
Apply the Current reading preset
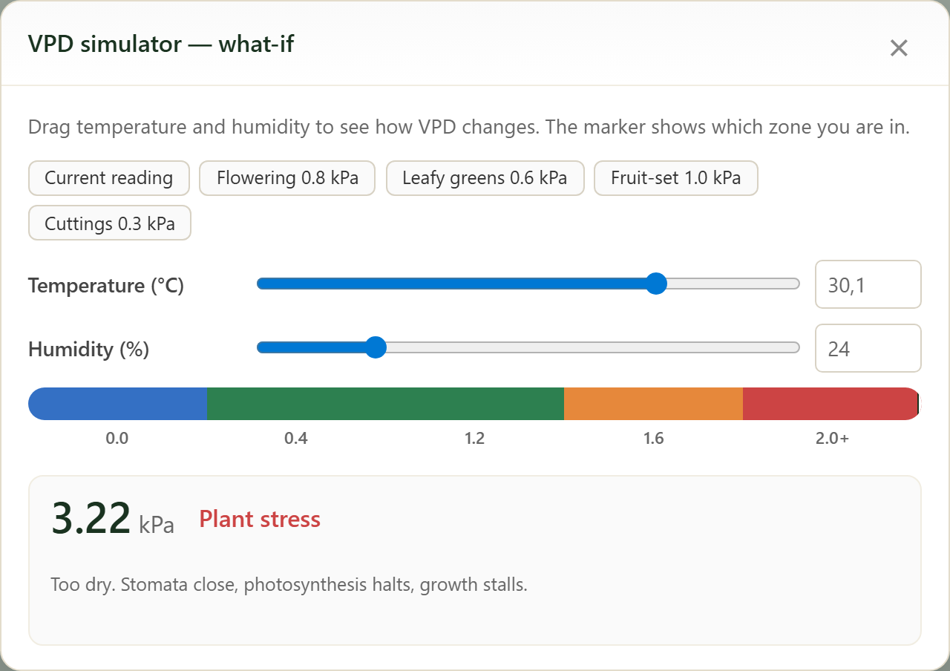point(109,178)
